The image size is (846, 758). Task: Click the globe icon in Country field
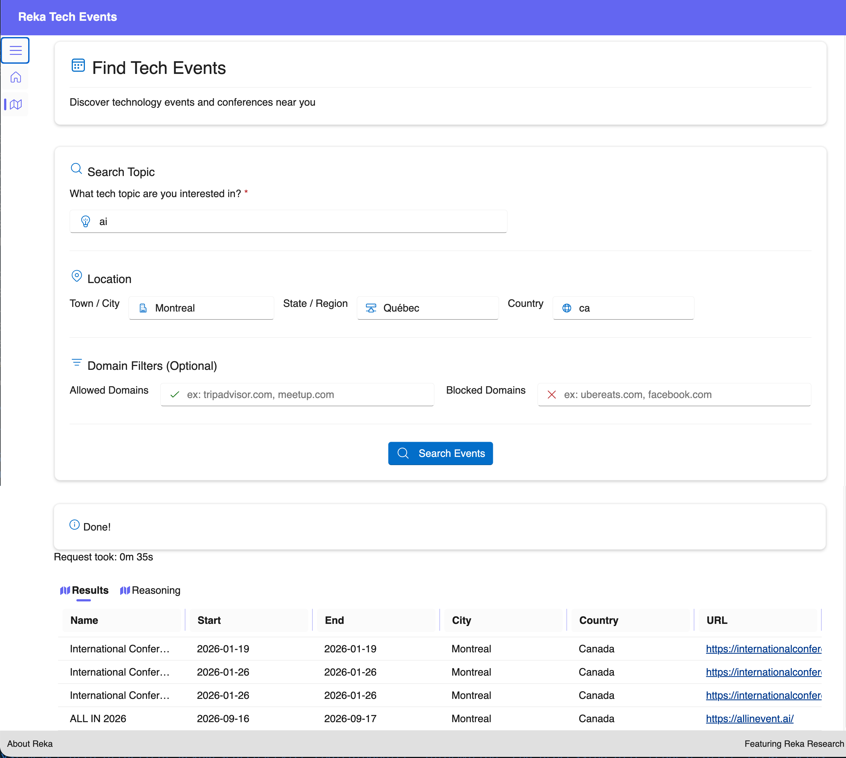(x=566, y=308)
